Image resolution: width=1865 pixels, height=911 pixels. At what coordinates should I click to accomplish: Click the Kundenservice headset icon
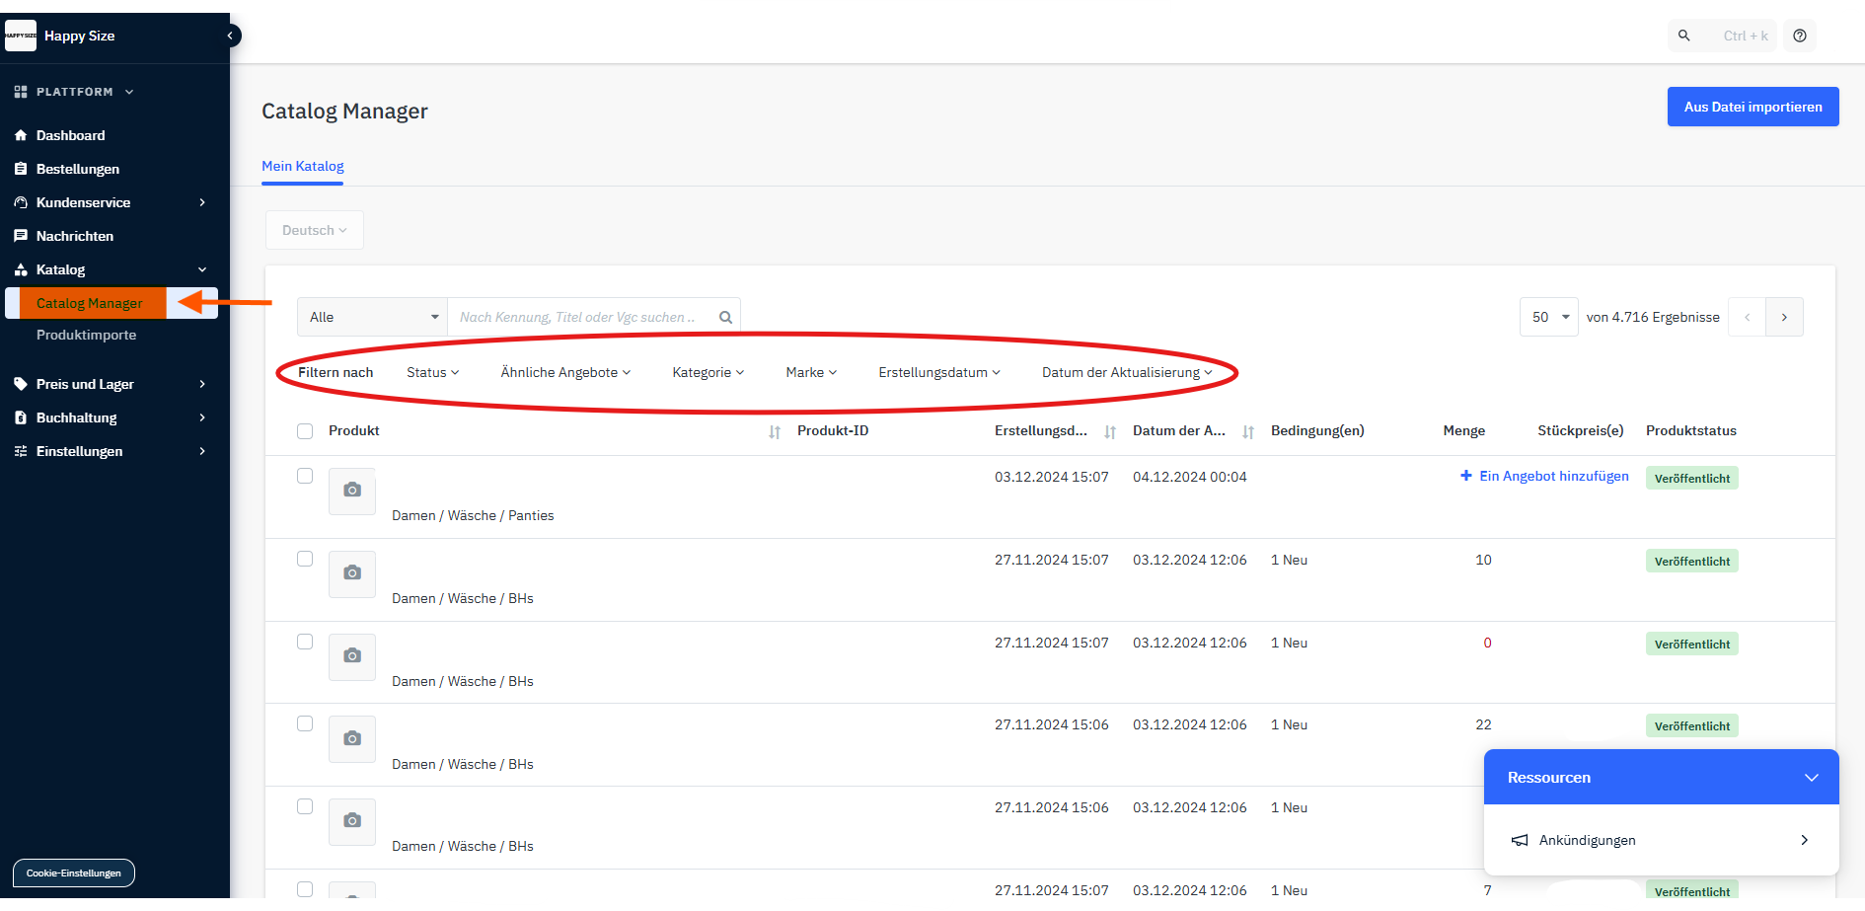point(21,202)
